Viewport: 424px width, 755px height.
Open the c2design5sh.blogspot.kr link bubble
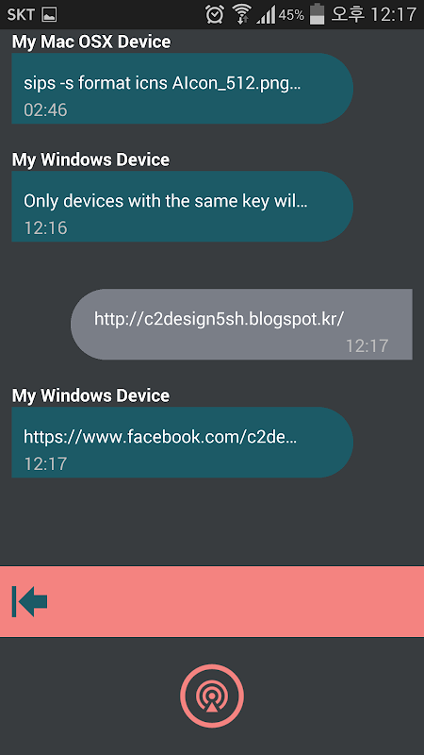pos(241,324)
